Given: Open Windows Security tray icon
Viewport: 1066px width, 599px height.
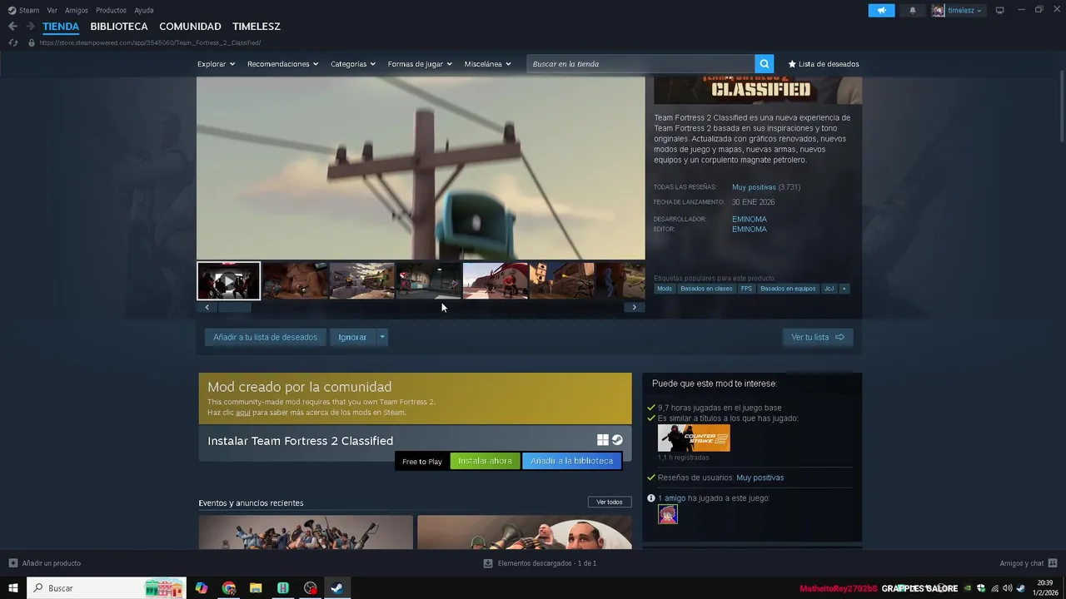Looking at the screenshot, I should tap(981, 588).
